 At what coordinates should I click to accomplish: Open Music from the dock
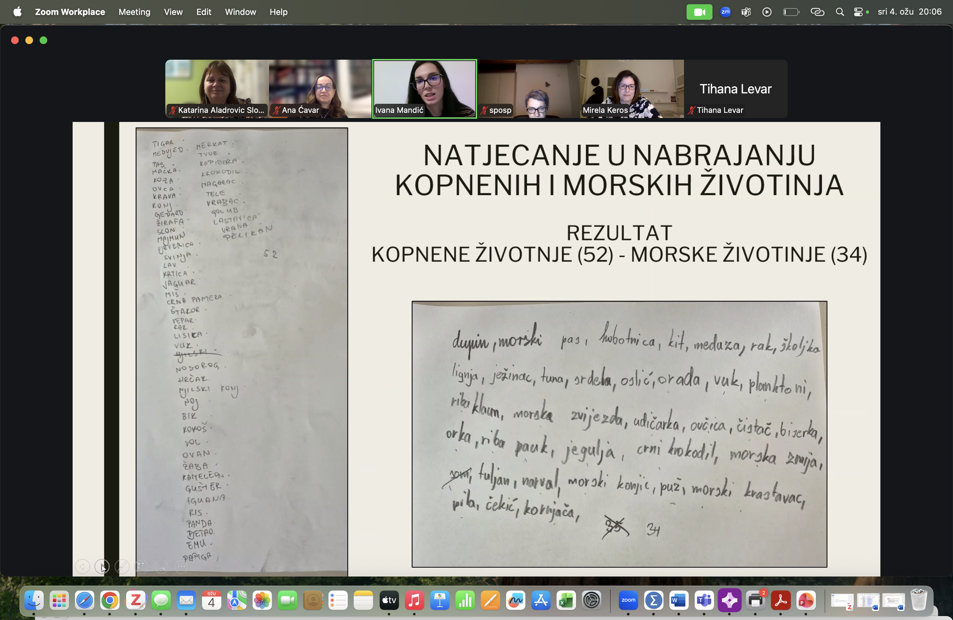coord(414,601)
